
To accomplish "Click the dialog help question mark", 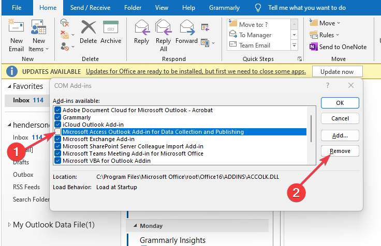I will (x=328, y=85).
